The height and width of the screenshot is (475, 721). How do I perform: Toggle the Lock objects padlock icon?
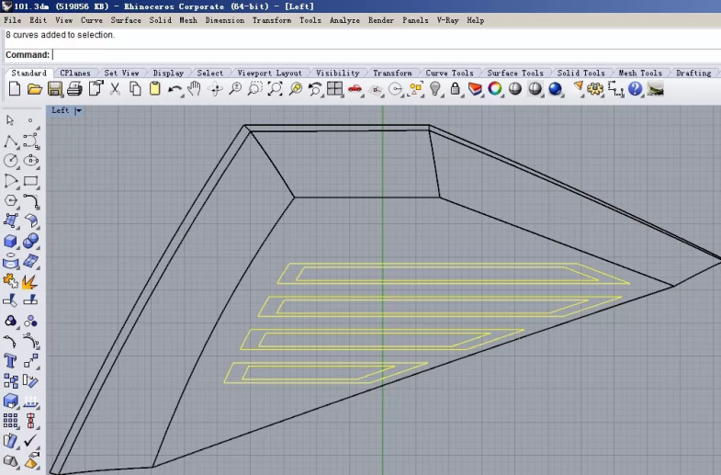point(456,89)
